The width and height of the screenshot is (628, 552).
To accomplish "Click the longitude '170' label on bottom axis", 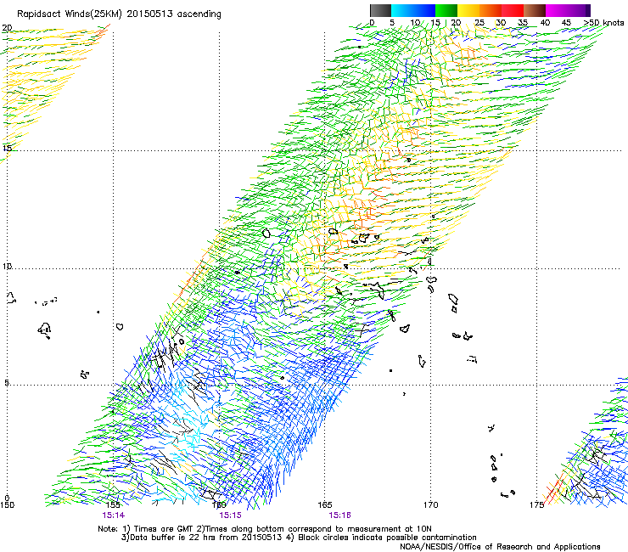I will [x=430, y=504].
